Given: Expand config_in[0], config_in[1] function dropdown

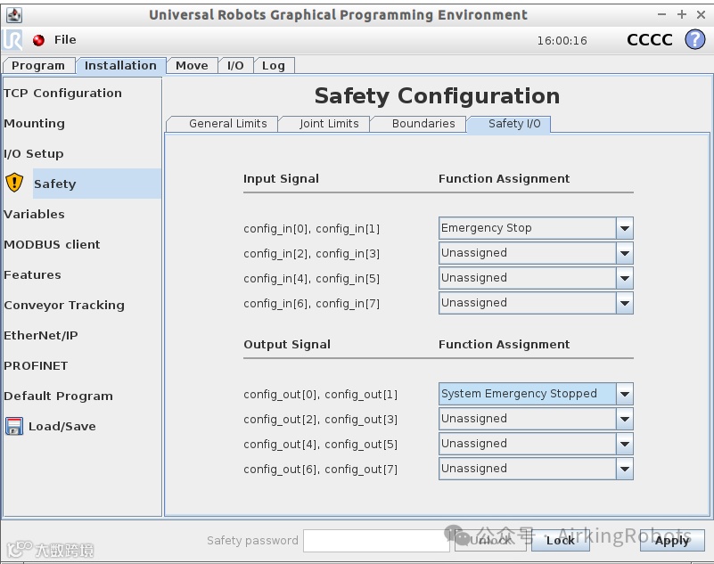Looking at the screenshot, I should (624, 228).
